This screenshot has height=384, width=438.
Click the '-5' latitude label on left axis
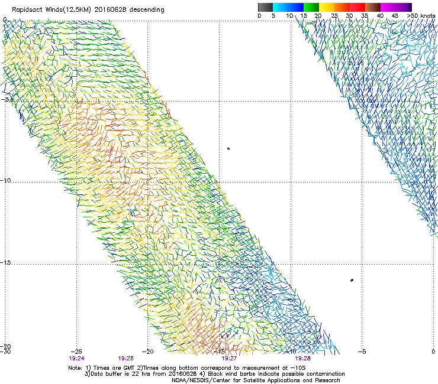(5, 100)
